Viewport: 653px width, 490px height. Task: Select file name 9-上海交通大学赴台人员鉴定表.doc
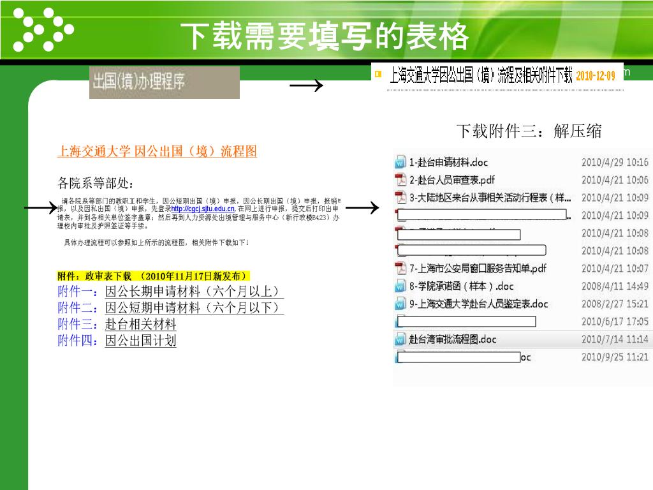[x=478, y=304]
